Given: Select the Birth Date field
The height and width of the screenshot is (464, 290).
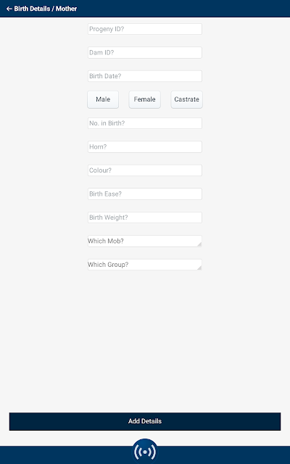Looking at the screenshot, I should tap(145, 76).
